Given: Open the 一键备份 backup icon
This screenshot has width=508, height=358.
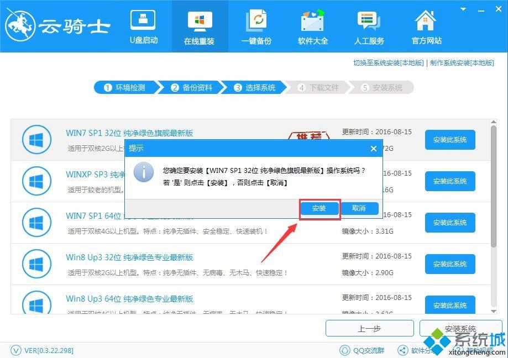Looking at the screenshot, I should point(256,21).
